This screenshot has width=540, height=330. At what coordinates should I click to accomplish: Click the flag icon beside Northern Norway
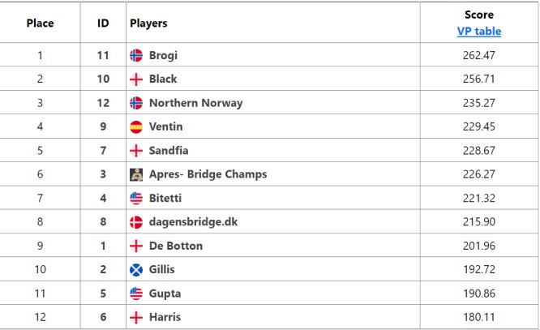point(136,103)
